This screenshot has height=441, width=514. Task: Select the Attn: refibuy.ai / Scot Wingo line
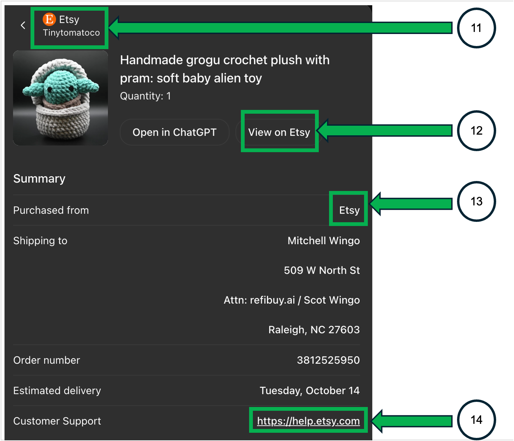[292, 300]
